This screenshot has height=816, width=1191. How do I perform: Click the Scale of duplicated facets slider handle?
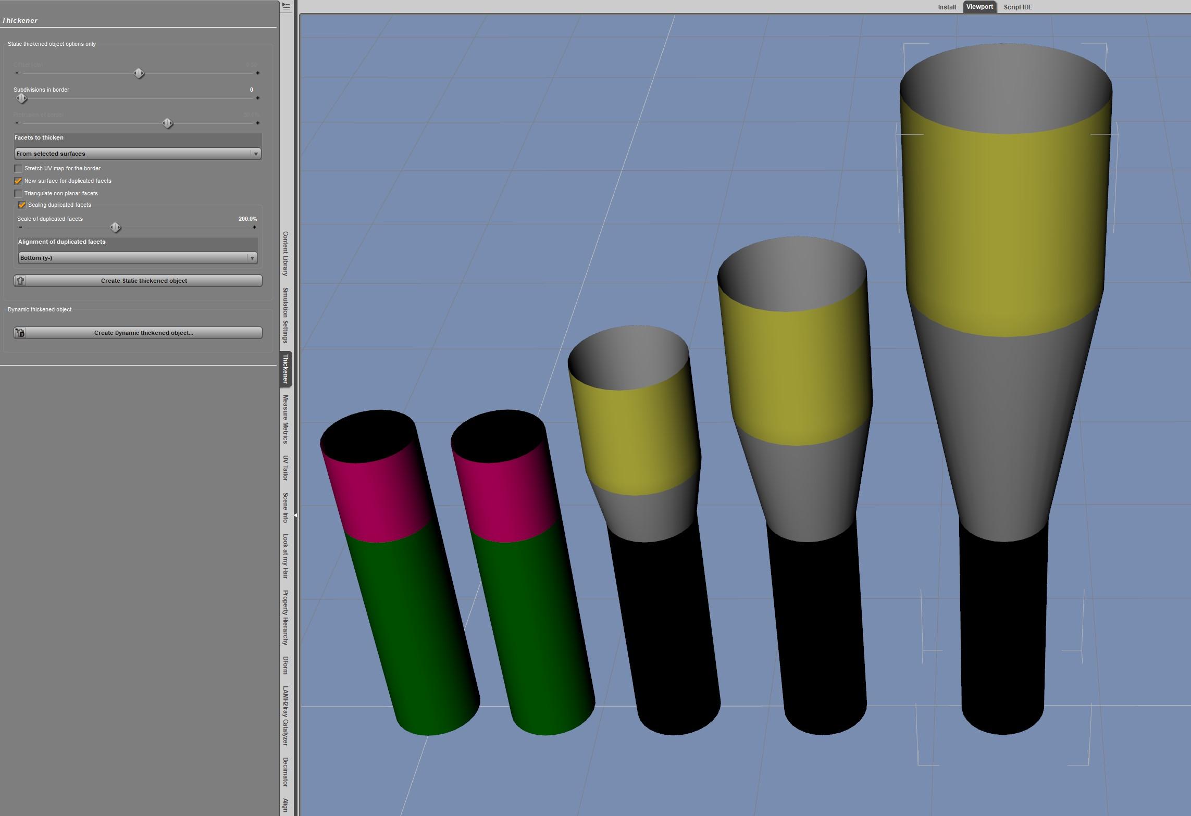click(116, 228)
